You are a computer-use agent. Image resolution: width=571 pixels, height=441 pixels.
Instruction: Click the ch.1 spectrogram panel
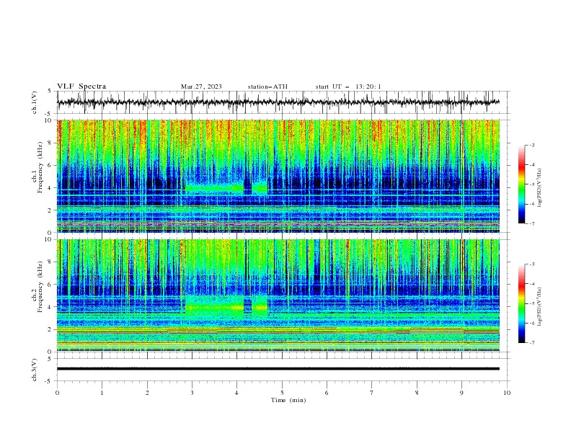pos(278,176)
